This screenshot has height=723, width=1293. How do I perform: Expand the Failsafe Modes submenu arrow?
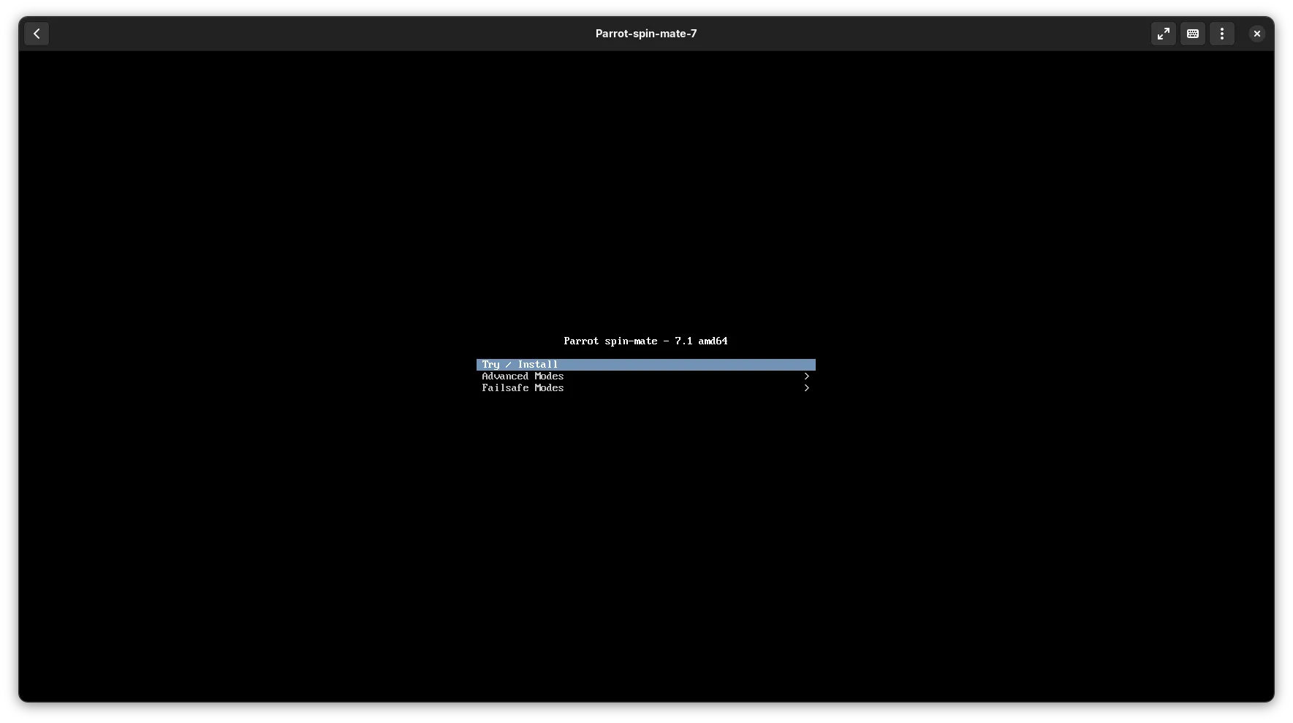point(806,388)
